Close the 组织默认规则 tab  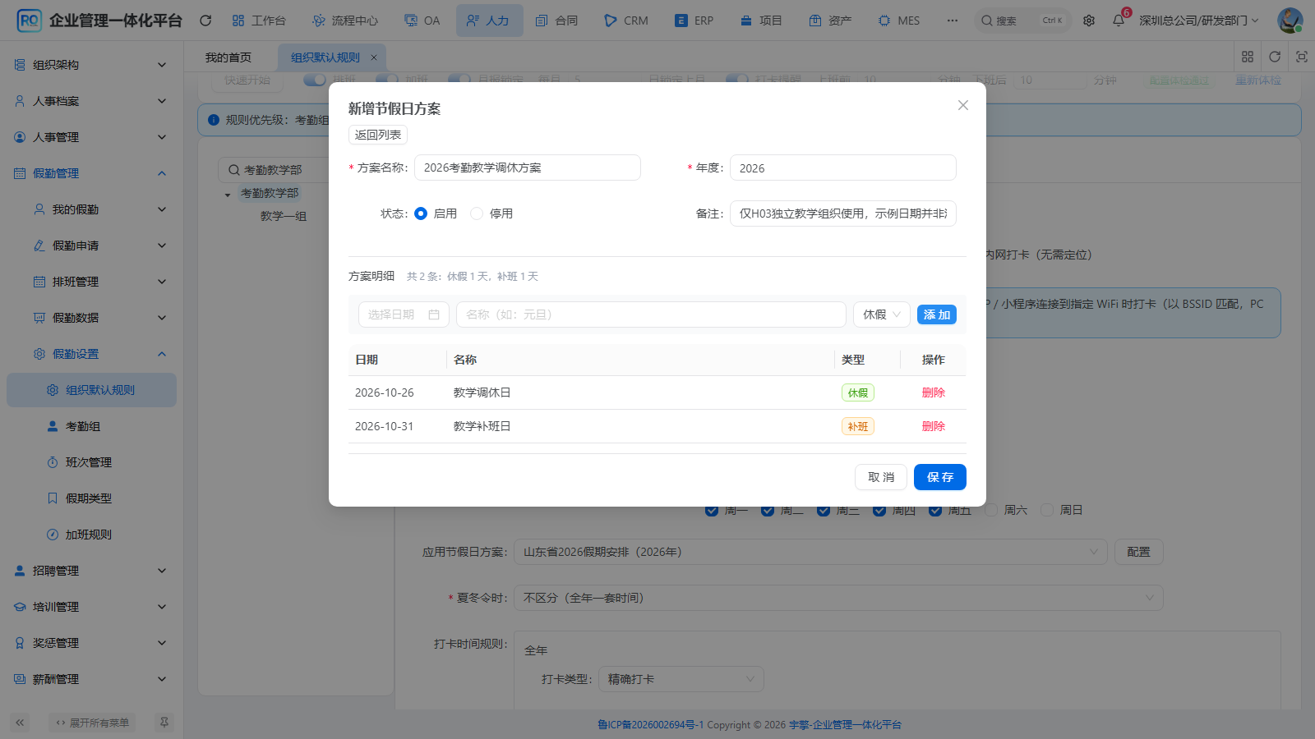tap(373, 57)
